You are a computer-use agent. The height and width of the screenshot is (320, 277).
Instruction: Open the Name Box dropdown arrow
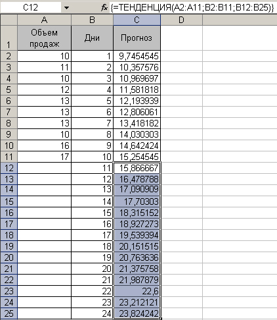[x=66, y=8]
